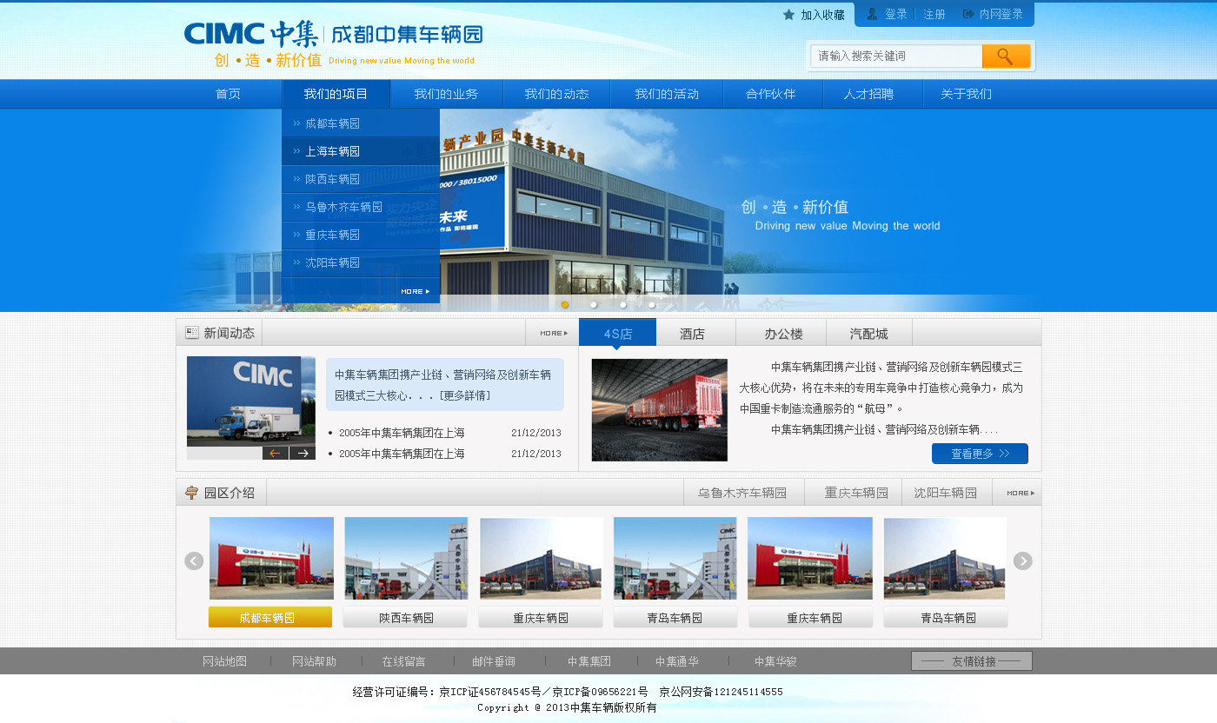1217x723 pixels.
Task: Select the highlighted 成都车辆园 park label
Action: point(270,617)
